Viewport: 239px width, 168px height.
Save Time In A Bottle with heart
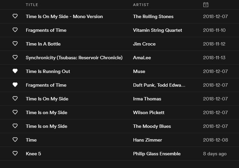pos(15,44)
